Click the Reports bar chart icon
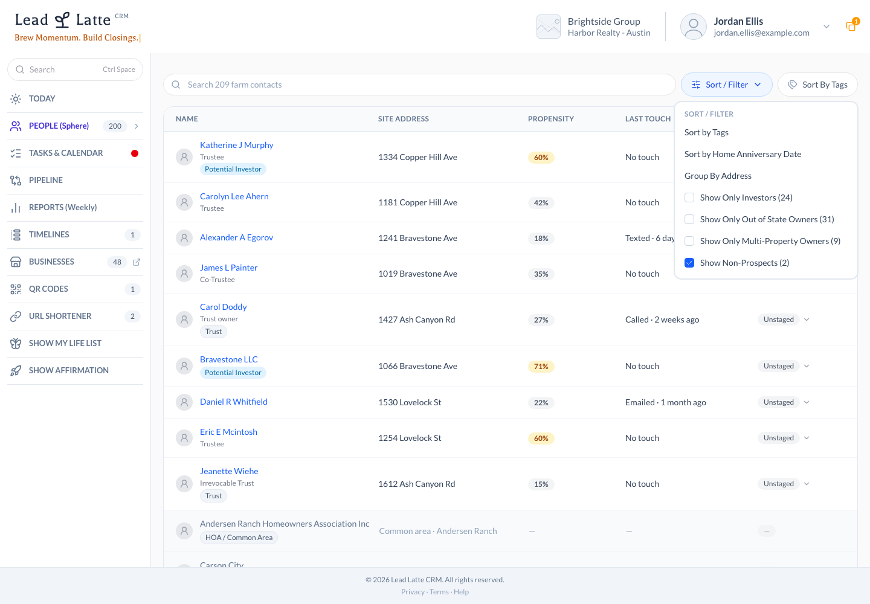The width and height of the screenshot is (870, 604). (x=16, y=208)
